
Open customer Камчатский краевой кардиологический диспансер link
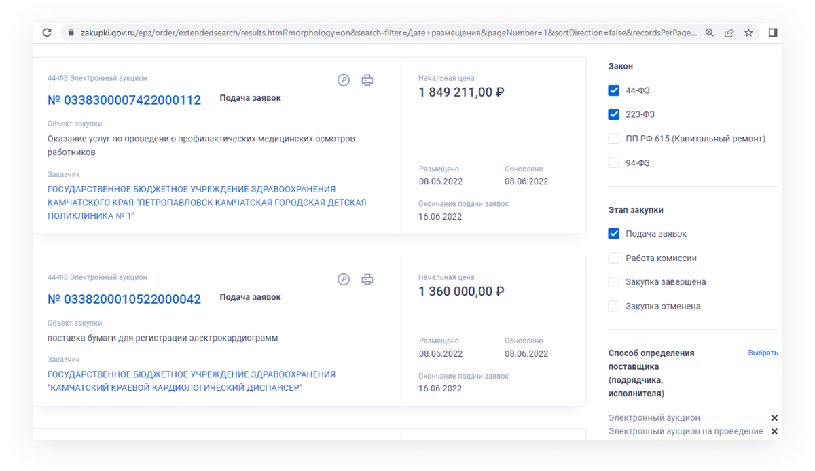192,381
